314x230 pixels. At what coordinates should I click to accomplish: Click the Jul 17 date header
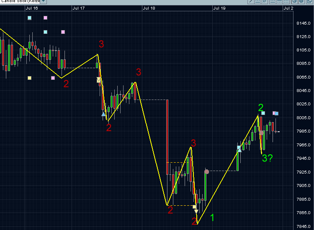[x=78, y=8]
